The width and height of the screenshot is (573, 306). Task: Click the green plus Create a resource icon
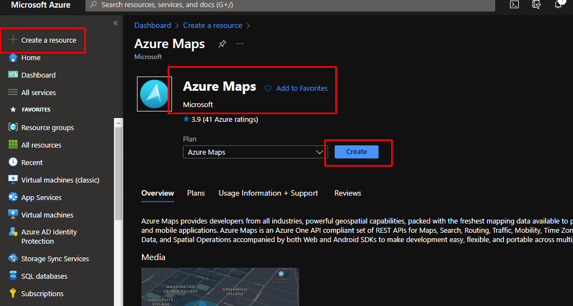pos(13,40)
